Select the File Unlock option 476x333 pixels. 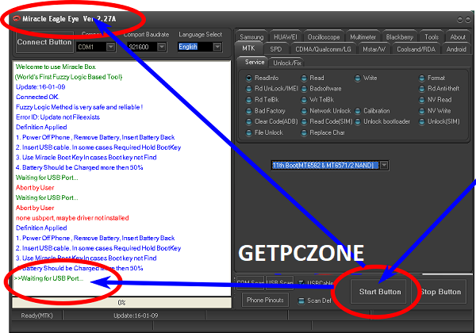point(248,132)
